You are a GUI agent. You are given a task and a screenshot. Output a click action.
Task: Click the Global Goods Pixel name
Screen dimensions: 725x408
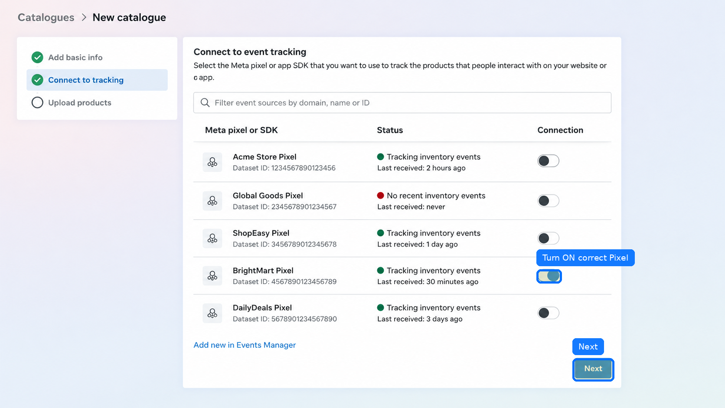(x=268, y=196)
